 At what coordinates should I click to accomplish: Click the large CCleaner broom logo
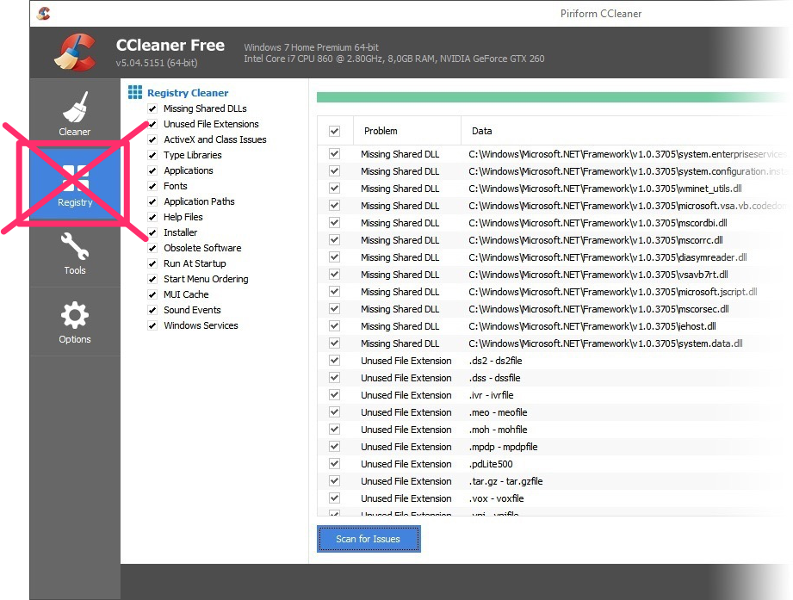point(76,52)
